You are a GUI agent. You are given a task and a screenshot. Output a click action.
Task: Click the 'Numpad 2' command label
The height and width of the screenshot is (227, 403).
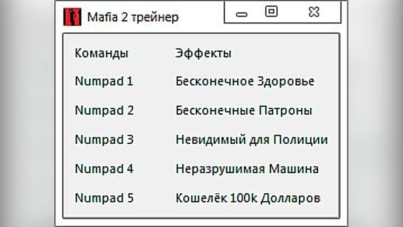coord(104,110)
